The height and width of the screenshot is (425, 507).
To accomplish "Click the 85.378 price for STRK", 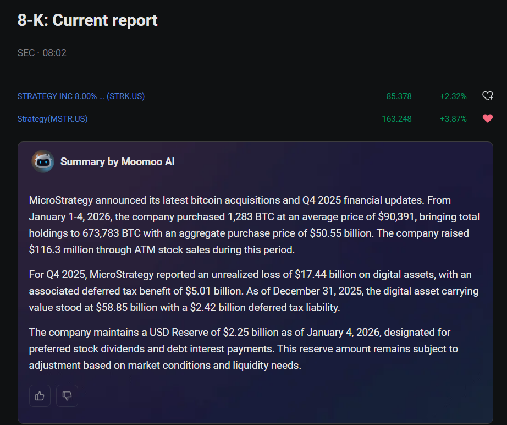I will [399, 96].
